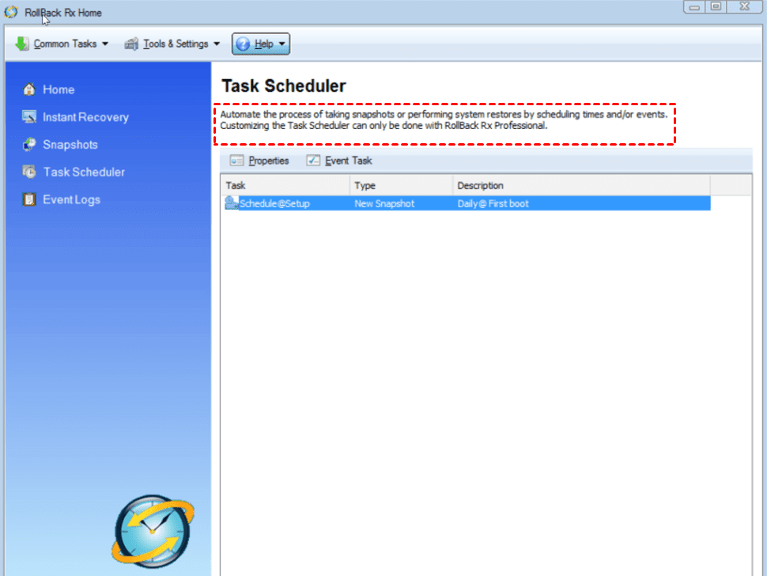Click the blue Help question mark icon
This screenshot has height=576, width=767.
[x=243, y=44]
